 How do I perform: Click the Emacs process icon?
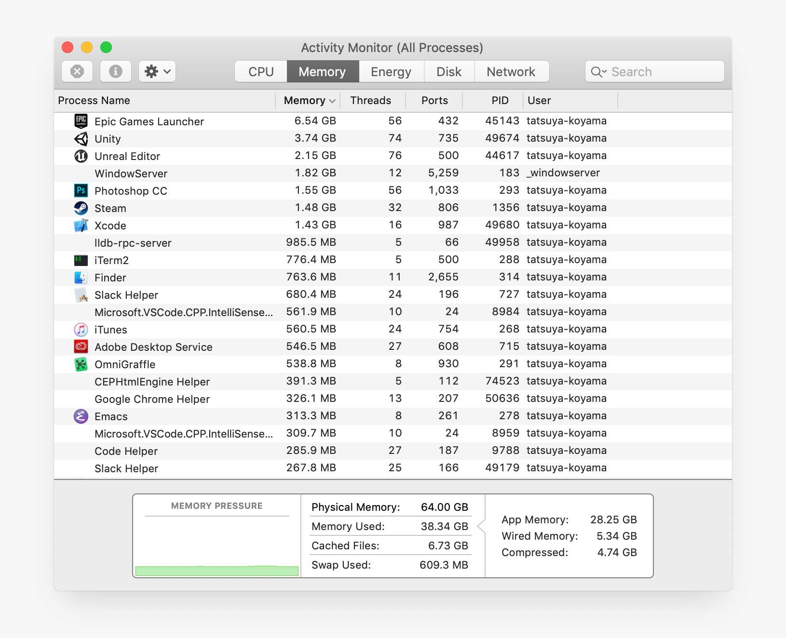coord(81,416)
